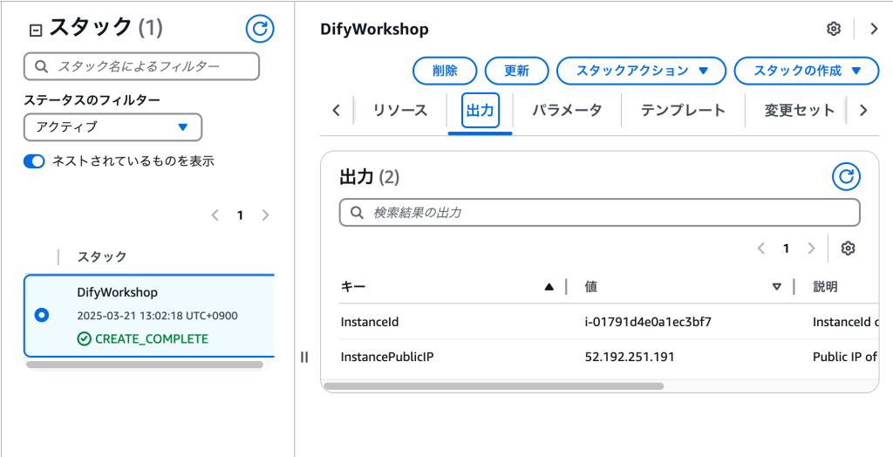Show more tabs using the right arrow
The width and height of the screenshot is (893, 457).
click(x=862, y=110)
